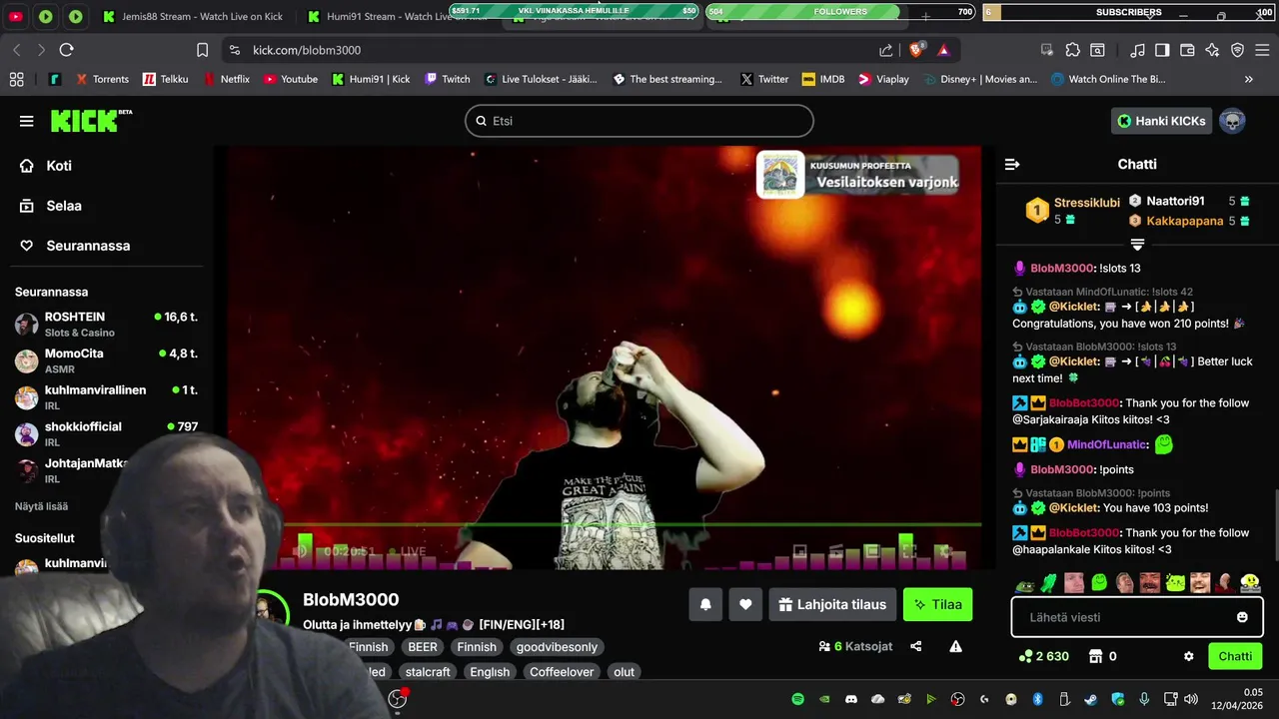Open Leo AI sparkle icon
The width and height of the screenshot is (1279, 719).
(1212, 50)
